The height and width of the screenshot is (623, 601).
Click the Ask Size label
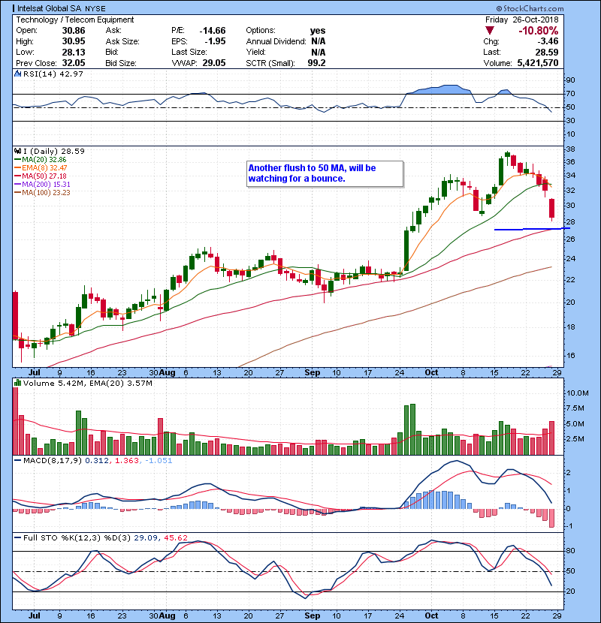pos(122,41)
